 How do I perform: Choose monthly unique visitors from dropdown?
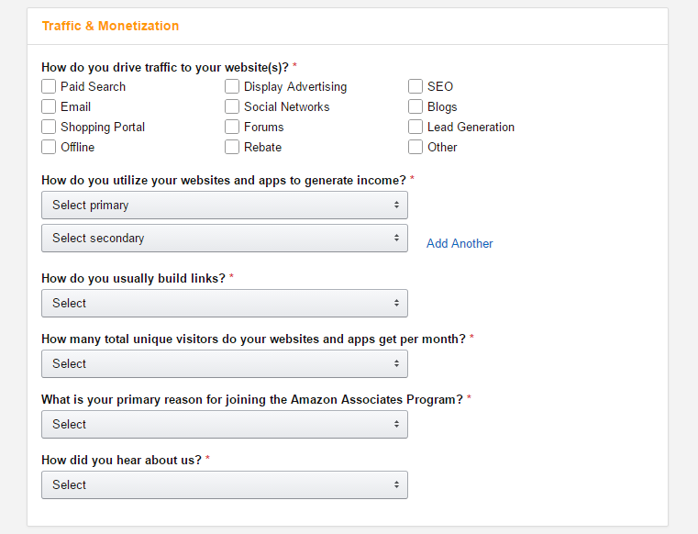tap(225, 363)
